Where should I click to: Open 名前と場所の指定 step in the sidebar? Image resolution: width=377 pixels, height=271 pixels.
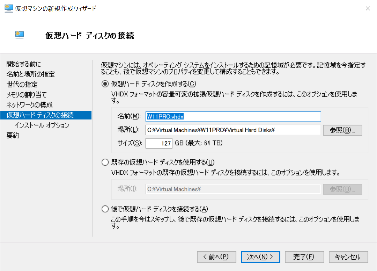(31, 74)
